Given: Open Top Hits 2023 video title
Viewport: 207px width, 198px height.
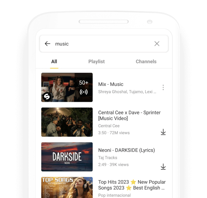Looking at the screenshot, I should click(132, 185).
